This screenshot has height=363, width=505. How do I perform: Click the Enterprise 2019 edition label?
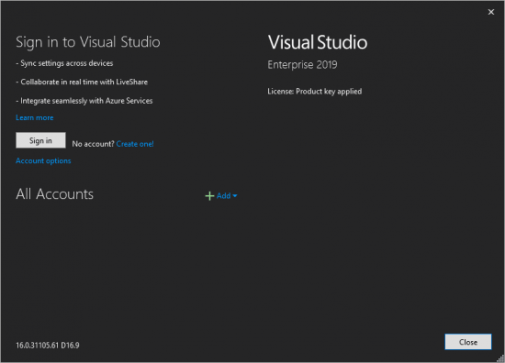[302, 65]
